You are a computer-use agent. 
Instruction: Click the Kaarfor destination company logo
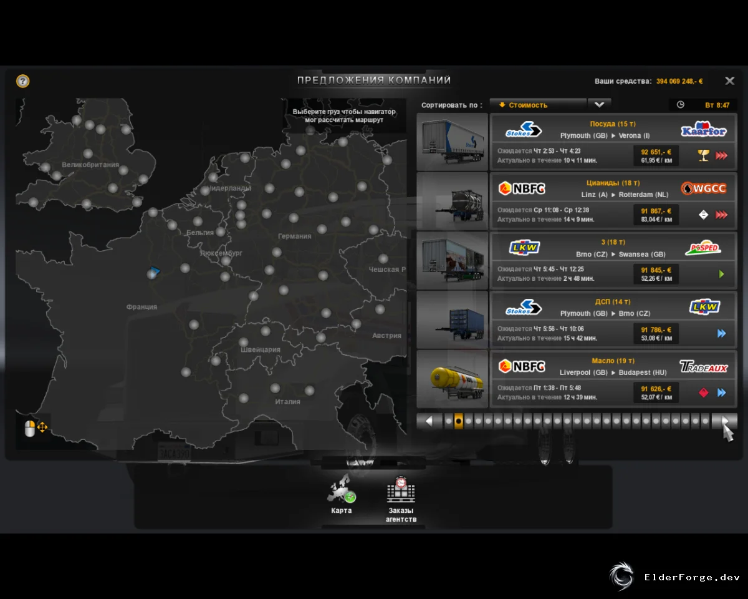(704, 129)
